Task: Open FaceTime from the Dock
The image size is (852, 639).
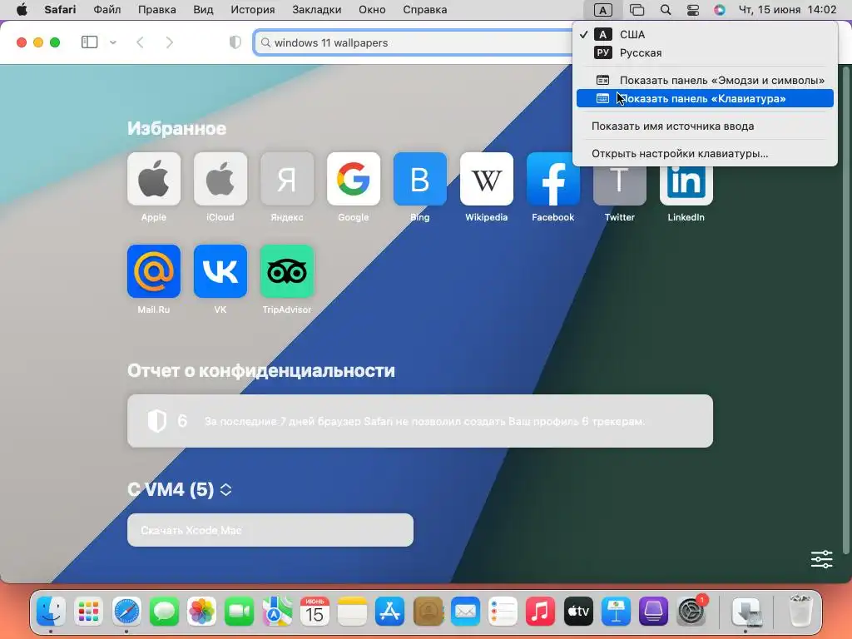Action: coord(239,612)
